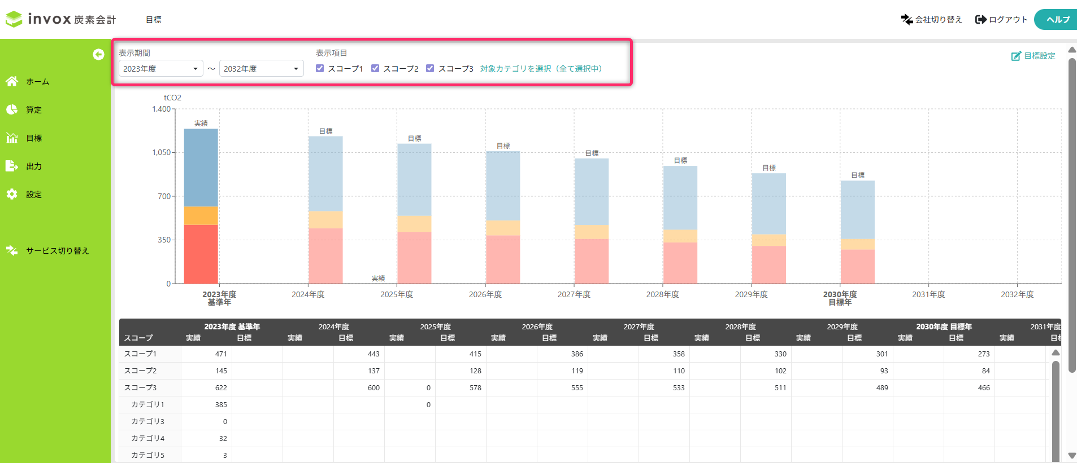The width and height of the screenshot is (1077, 463).
Task: Uncheck the スコープ2 checkbox
Action: pos(375,68)
